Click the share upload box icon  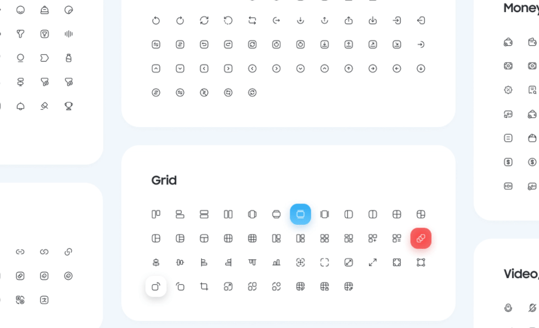pos(349,20)
